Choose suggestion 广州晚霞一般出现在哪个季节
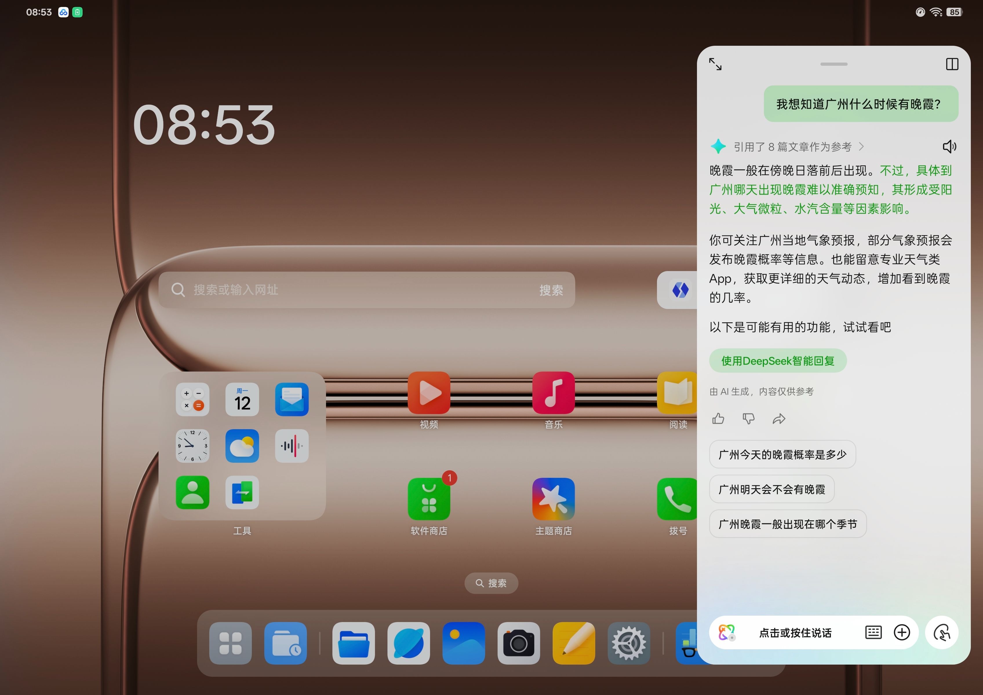This screenshot has height=695, width=983. pyautogui.click(x=787, y=524)
